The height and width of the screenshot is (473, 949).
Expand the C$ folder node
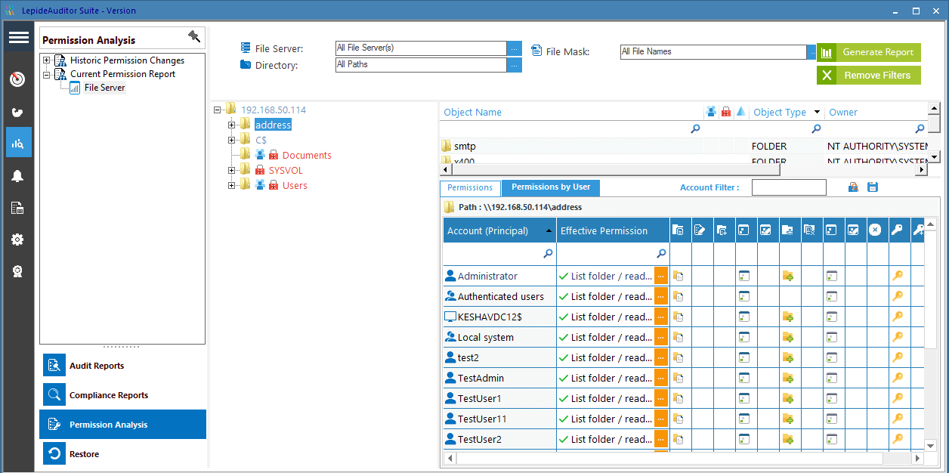(232, 140)
